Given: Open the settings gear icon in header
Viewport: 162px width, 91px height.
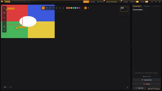Looking at the screenshot, I should [159, 2].
